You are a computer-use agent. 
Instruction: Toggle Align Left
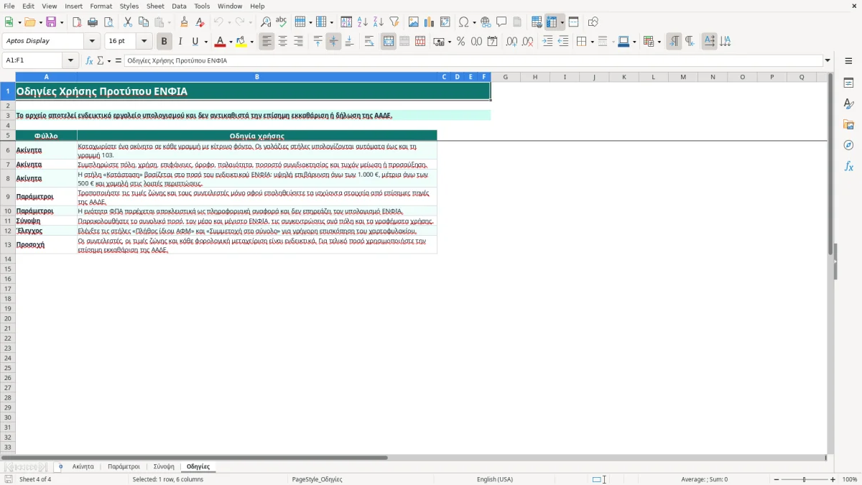[x=267, y=42]
